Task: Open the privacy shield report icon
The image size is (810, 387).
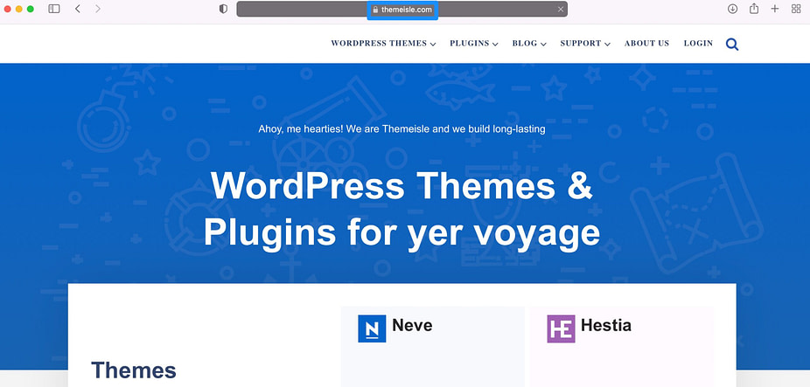Action: [223, 9]
